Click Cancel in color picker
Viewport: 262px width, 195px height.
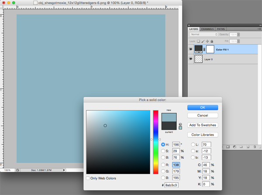tap(203, 115)
